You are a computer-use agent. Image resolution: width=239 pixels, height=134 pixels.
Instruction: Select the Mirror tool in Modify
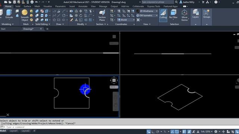(x=71, y=11)
